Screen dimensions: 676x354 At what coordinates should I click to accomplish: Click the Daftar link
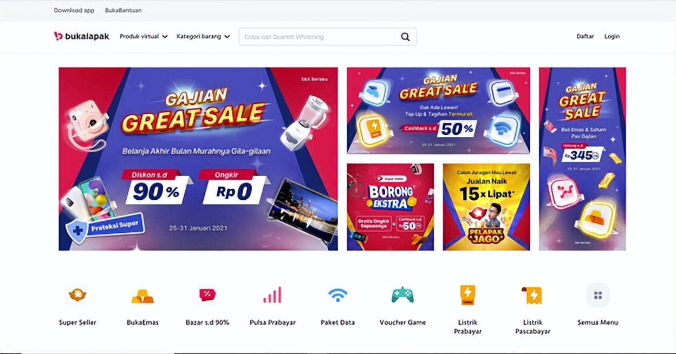585,36
